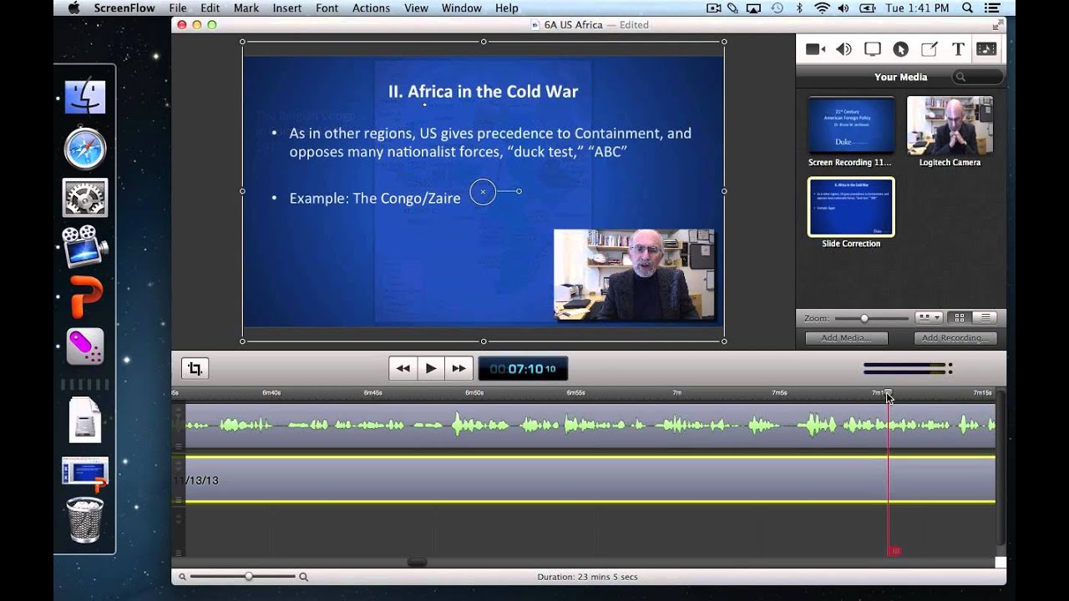Viewport: 1069px width, 601px height.
Task: Click the Fast Forward button
Action: pyautogui.click(x=459, y=368)
